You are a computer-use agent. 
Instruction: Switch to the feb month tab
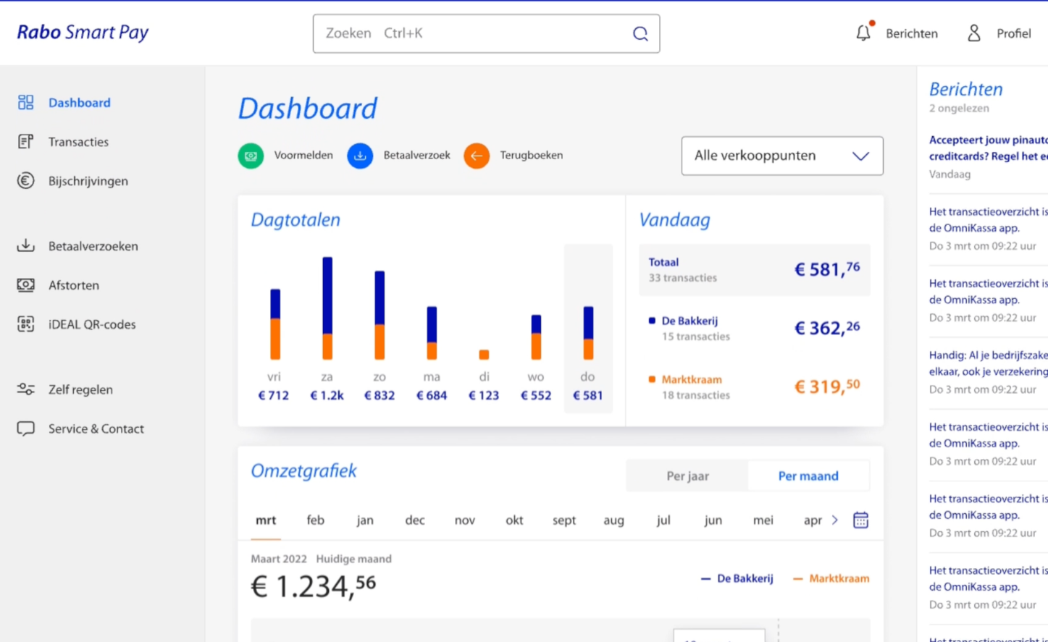click(x=314, y=520)
